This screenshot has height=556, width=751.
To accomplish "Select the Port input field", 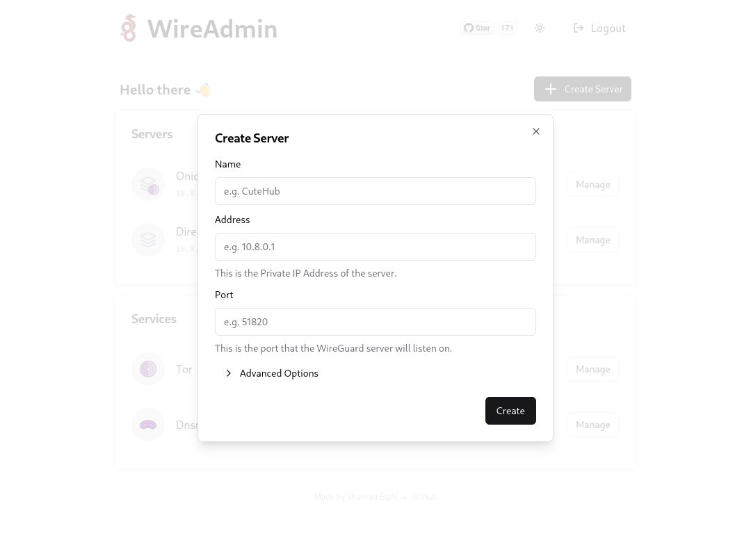I will (375, 322).
